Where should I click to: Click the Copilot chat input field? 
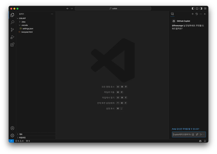[x=182, y=134]
